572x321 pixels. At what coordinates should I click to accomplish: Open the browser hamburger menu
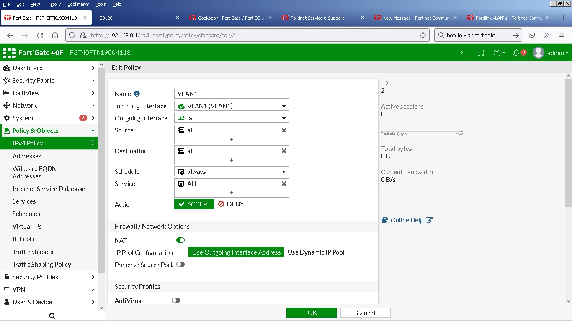pyautogui.click(x=562, y=35)
